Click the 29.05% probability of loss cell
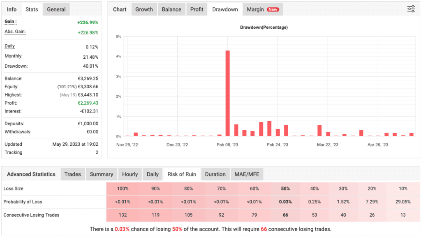421x236 pixels. click(x=403, y=202)
